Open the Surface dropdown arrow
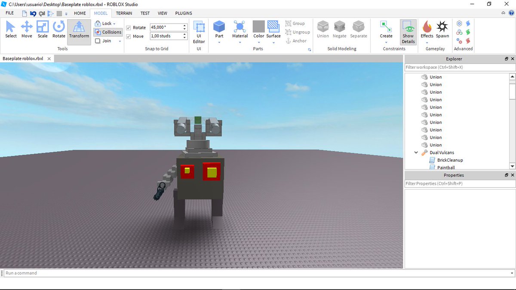The height and width of the screenshot is (290, 516). (273, 42)
